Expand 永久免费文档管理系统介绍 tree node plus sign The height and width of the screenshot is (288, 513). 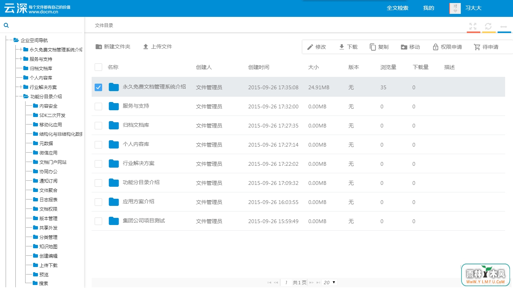pyautogui.click(x=21, y=49)
